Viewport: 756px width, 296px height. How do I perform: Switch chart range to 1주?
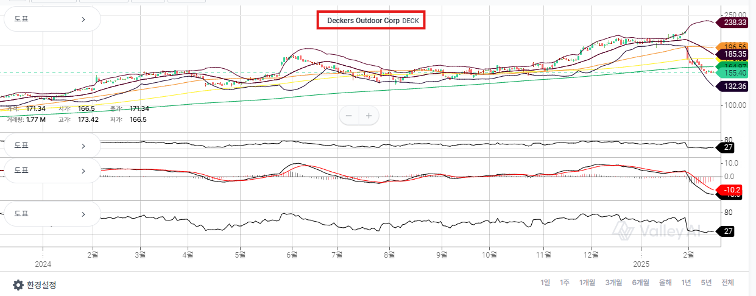[x=565, y=283]
